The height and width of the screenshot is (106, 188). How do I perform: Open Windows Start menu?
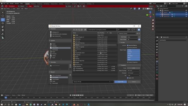point(2,105)
